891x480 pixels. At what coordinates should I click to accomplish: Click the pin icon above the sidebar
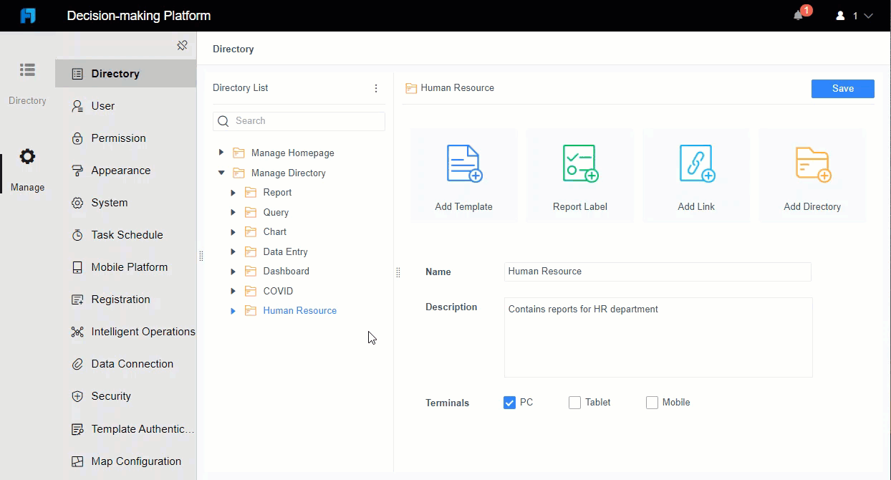click(183, 44)
